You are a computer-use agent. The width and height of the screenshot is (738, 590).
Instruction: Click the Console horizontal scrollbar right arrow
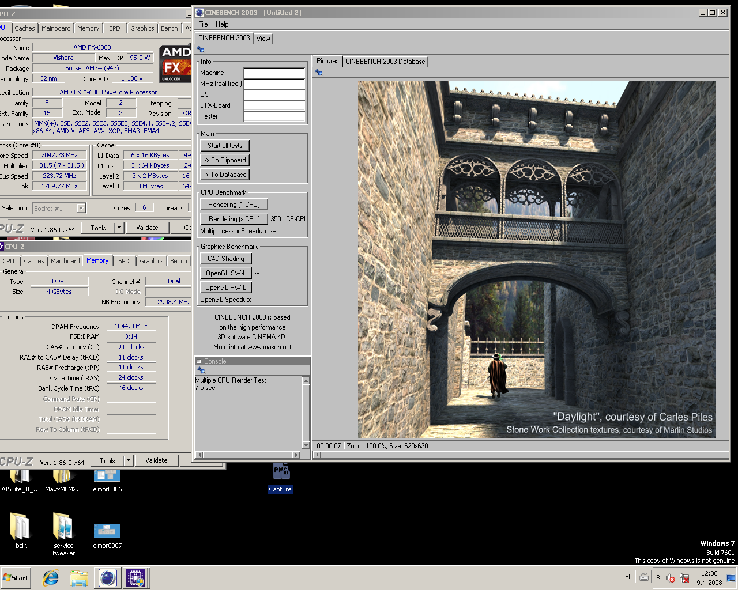pos(297,455)
